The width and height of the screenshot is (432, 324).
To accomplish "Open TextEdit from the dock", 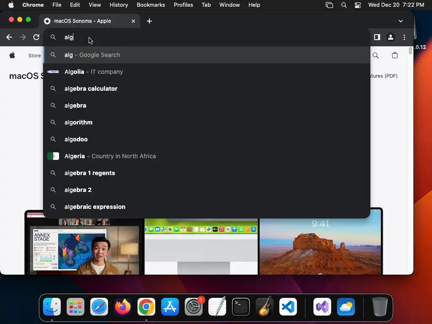I will (x=217, y=307).
